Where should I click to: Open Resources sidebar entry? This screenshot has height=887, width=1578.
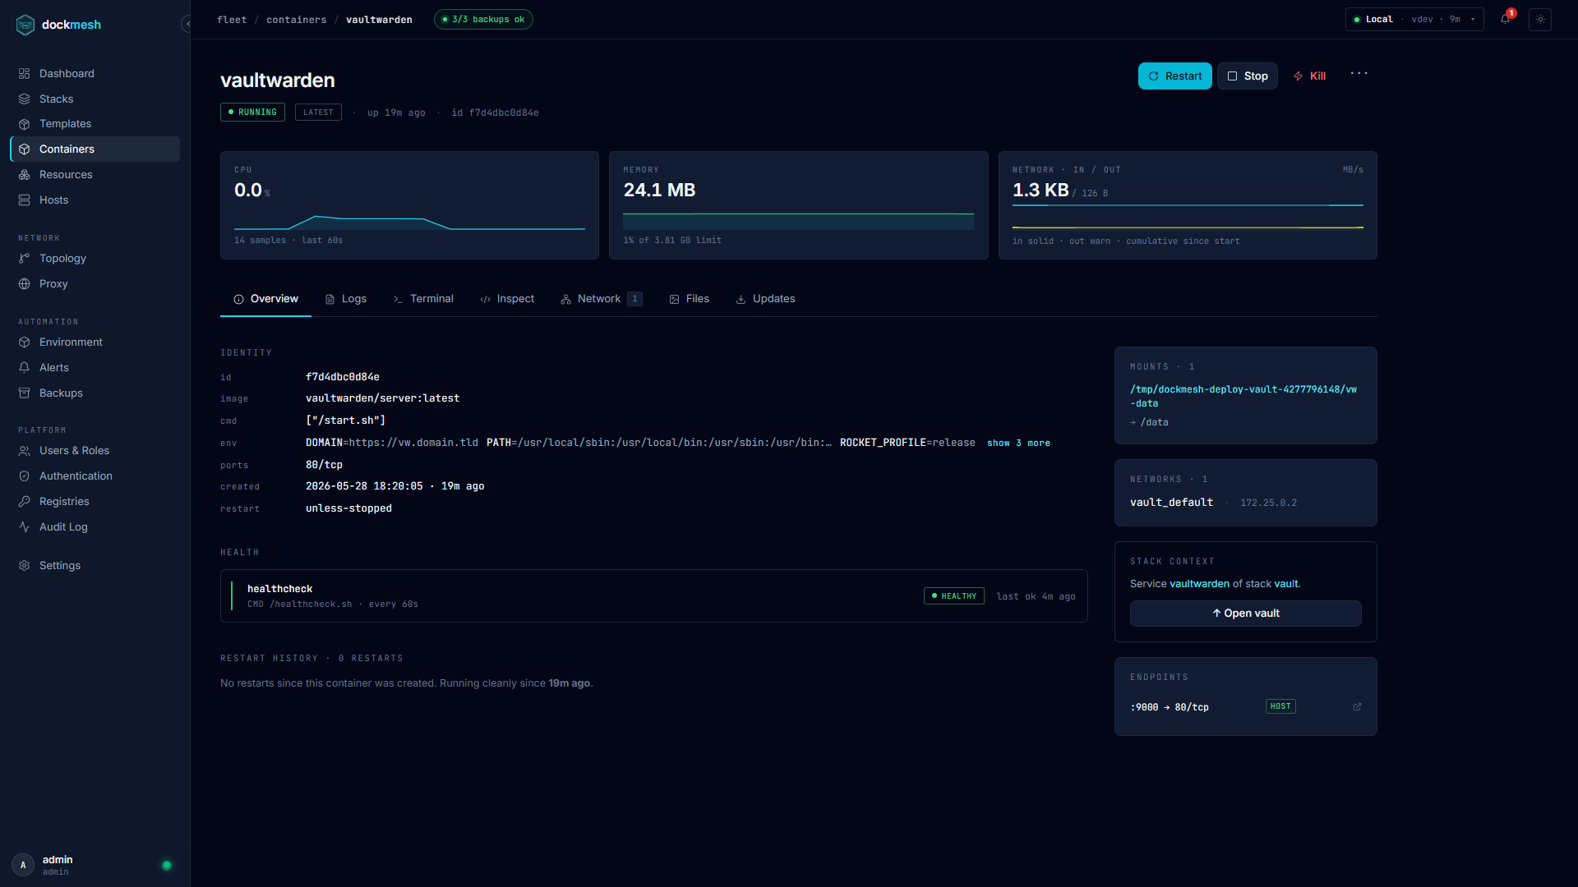click(95, 175)
